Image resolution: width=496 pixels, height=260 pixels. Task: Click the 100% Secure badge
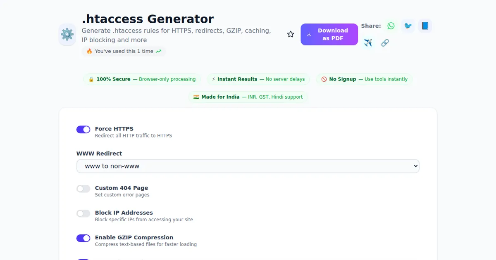[x=142, y=79]
